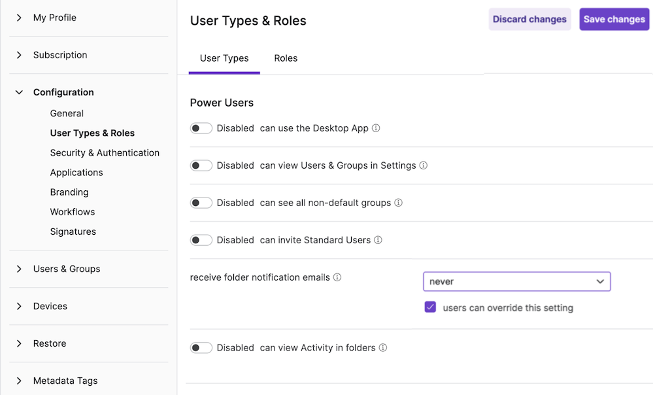Open Signatures configuration page
The height and width of the screenshot is (395, 653).
point(73,232)
